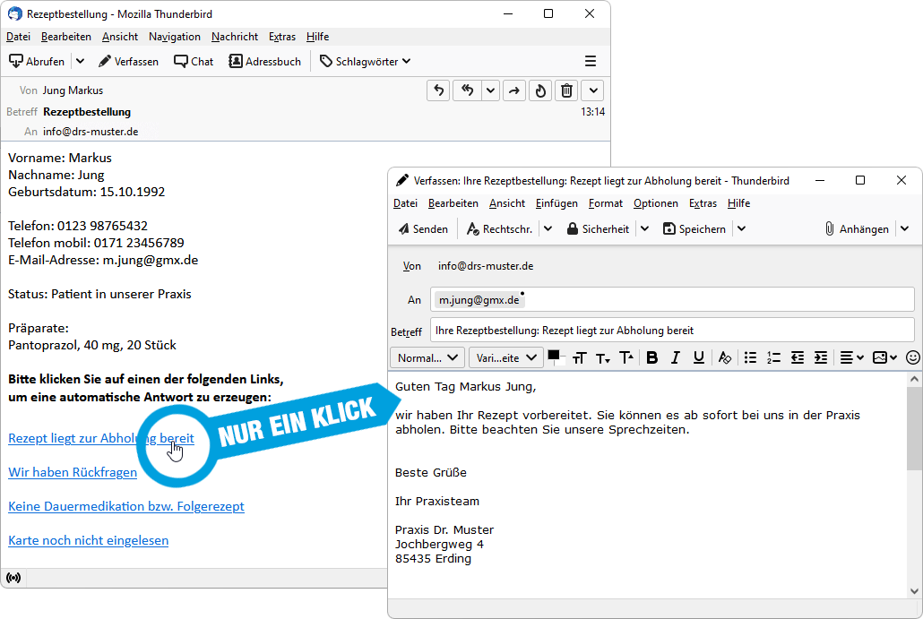
Task: Toggle bold formatting in compose window
Action: click(651, 357)
